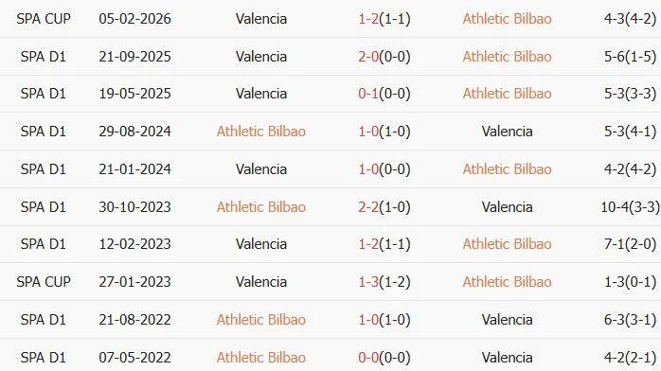
Task: Open the 1-0(0-0) score from 21-01-2024
Action: click(384, 169)
